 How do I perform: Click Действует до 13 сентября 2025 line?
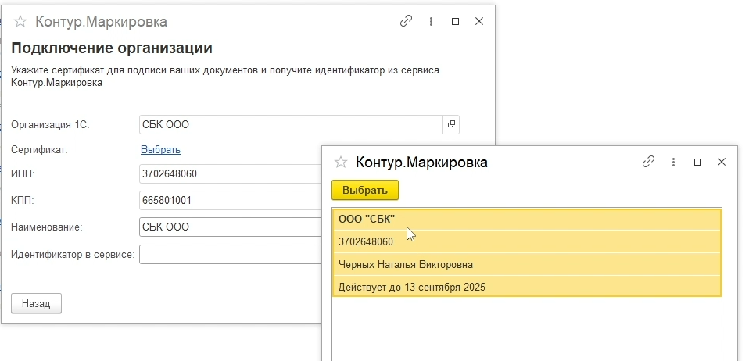point(527,288)
